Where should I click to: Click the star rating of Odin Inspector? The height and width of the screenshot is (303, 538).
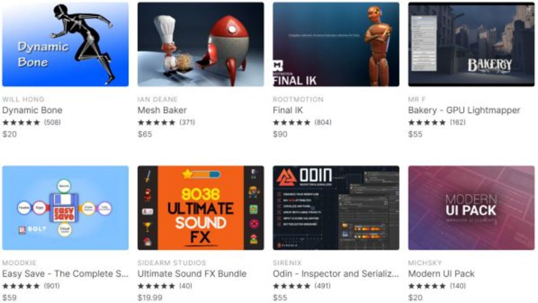click(x=292, y=286)
